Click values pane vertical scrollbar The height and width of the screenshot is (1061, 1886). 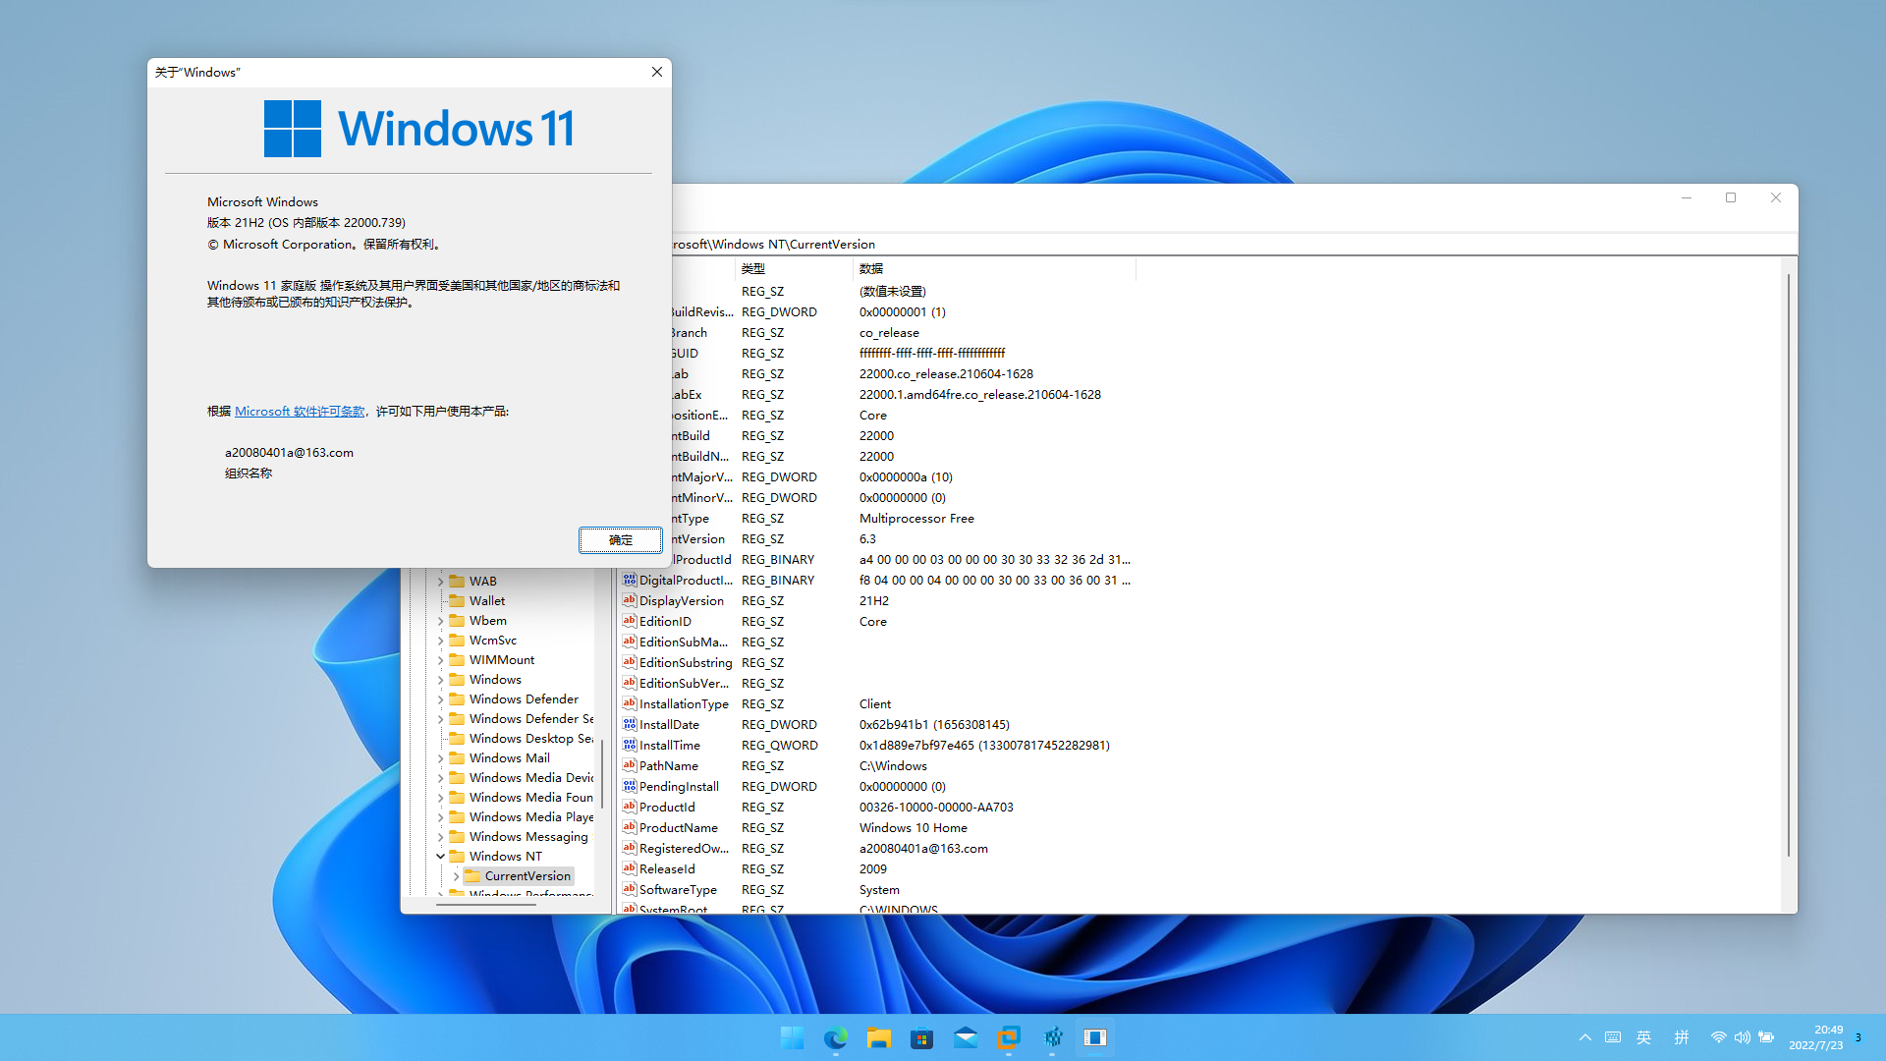1789,565
